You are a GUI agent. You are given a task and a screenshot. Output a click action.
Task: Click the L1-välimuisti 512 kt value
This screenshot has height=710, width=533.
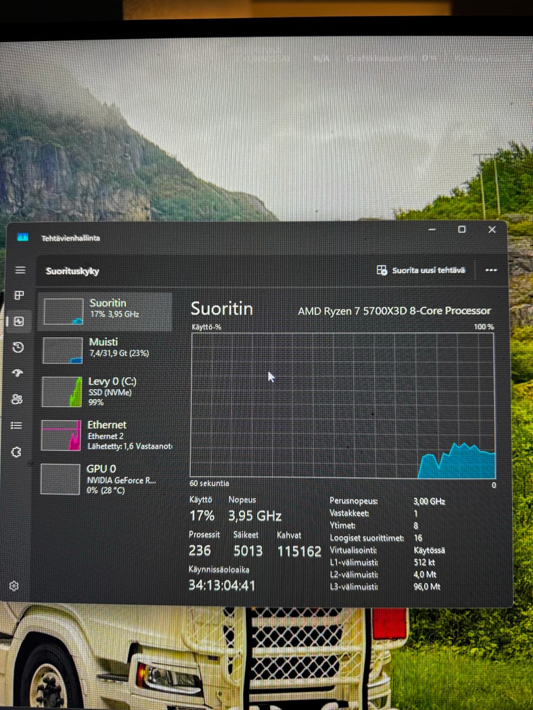tap(424, 562)
